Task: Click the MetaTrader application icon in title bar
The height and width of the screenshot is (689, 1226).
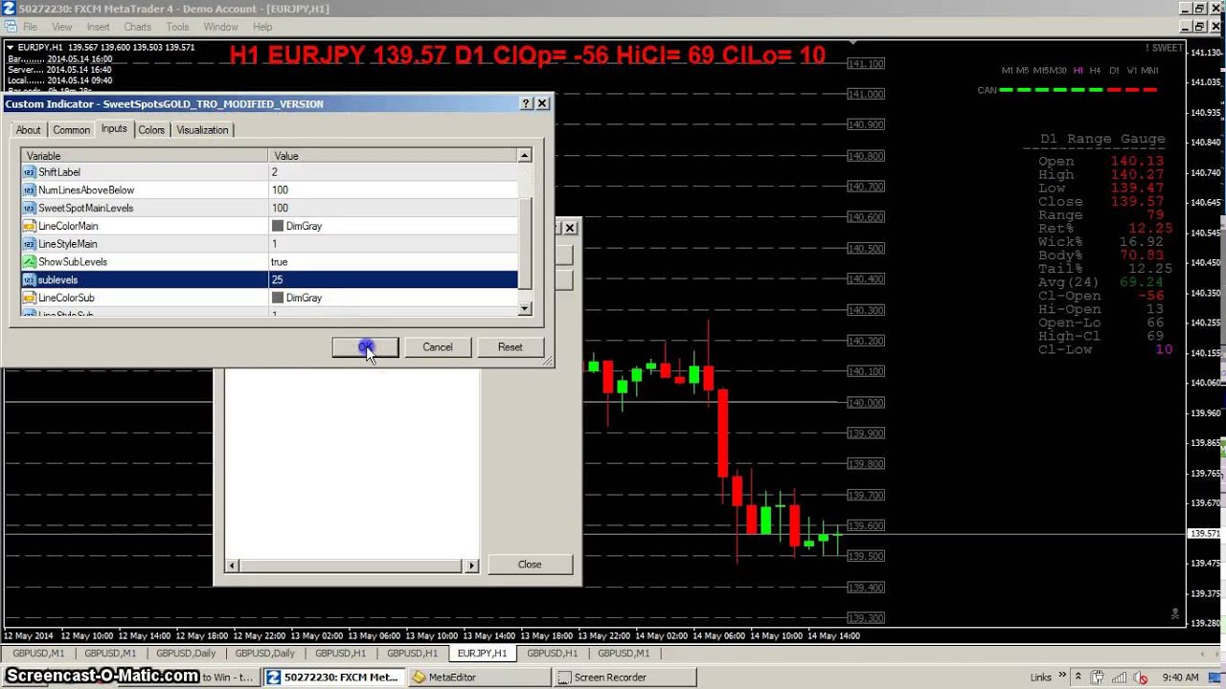Action: (x=8, y=9)
